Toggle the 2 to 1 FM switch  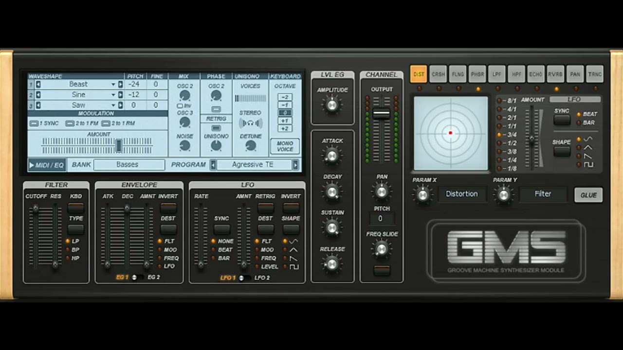tap(71, 123)
